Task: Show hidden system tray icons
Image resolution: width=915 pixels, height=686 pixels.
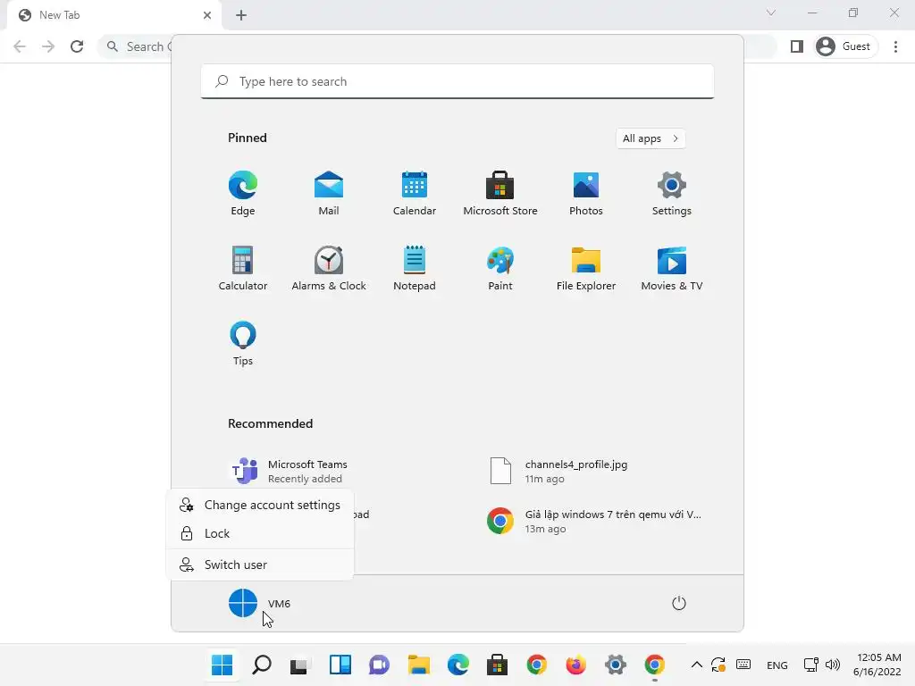Action: [x=696, y=665]
